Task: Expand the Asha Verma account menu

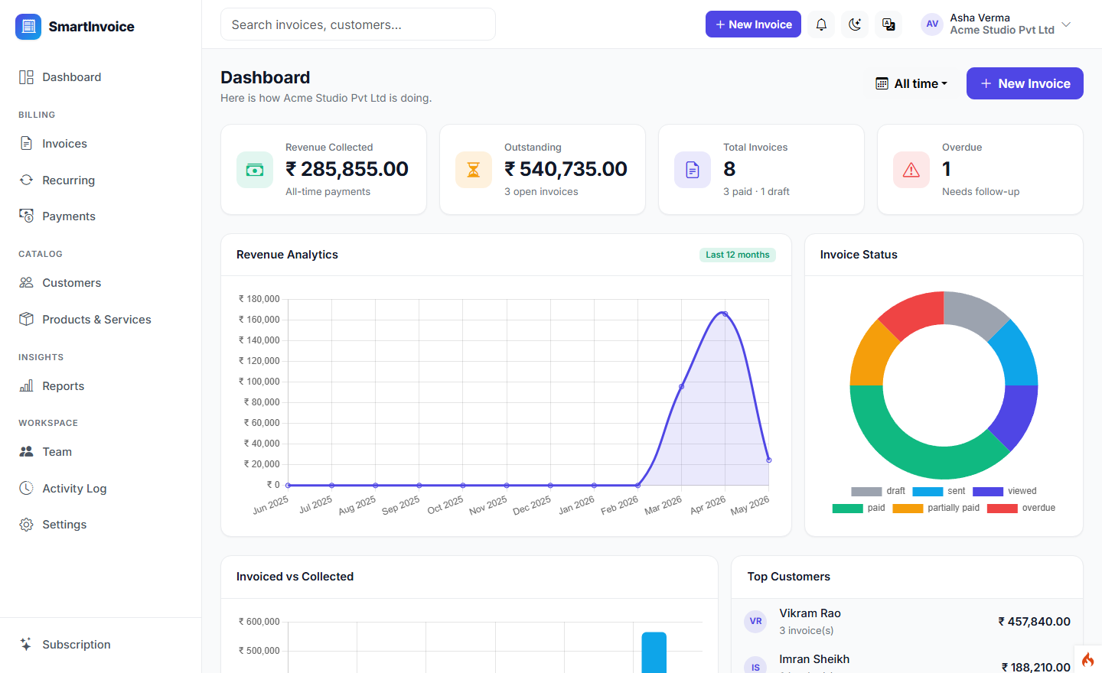Action: pos(996,24)
